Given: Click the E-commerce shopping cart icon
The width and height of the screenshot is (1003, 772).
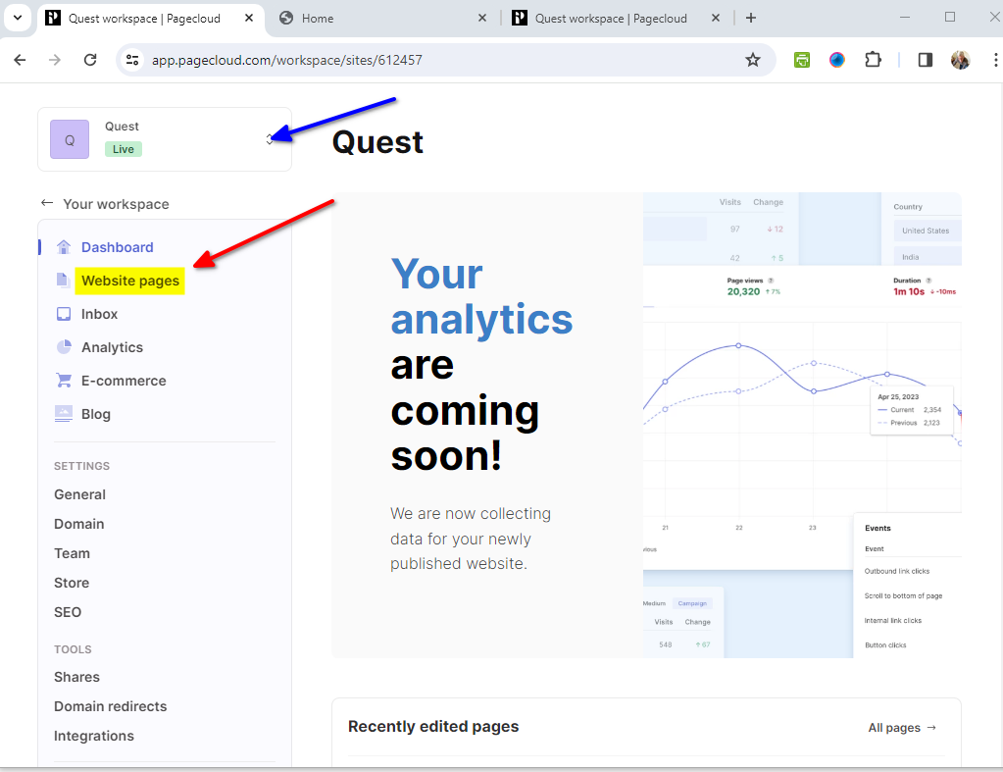Looking at the screenshot, I should 64,381.
